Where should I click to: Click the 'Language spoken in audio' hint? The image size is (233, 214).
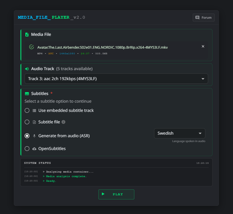189,141
